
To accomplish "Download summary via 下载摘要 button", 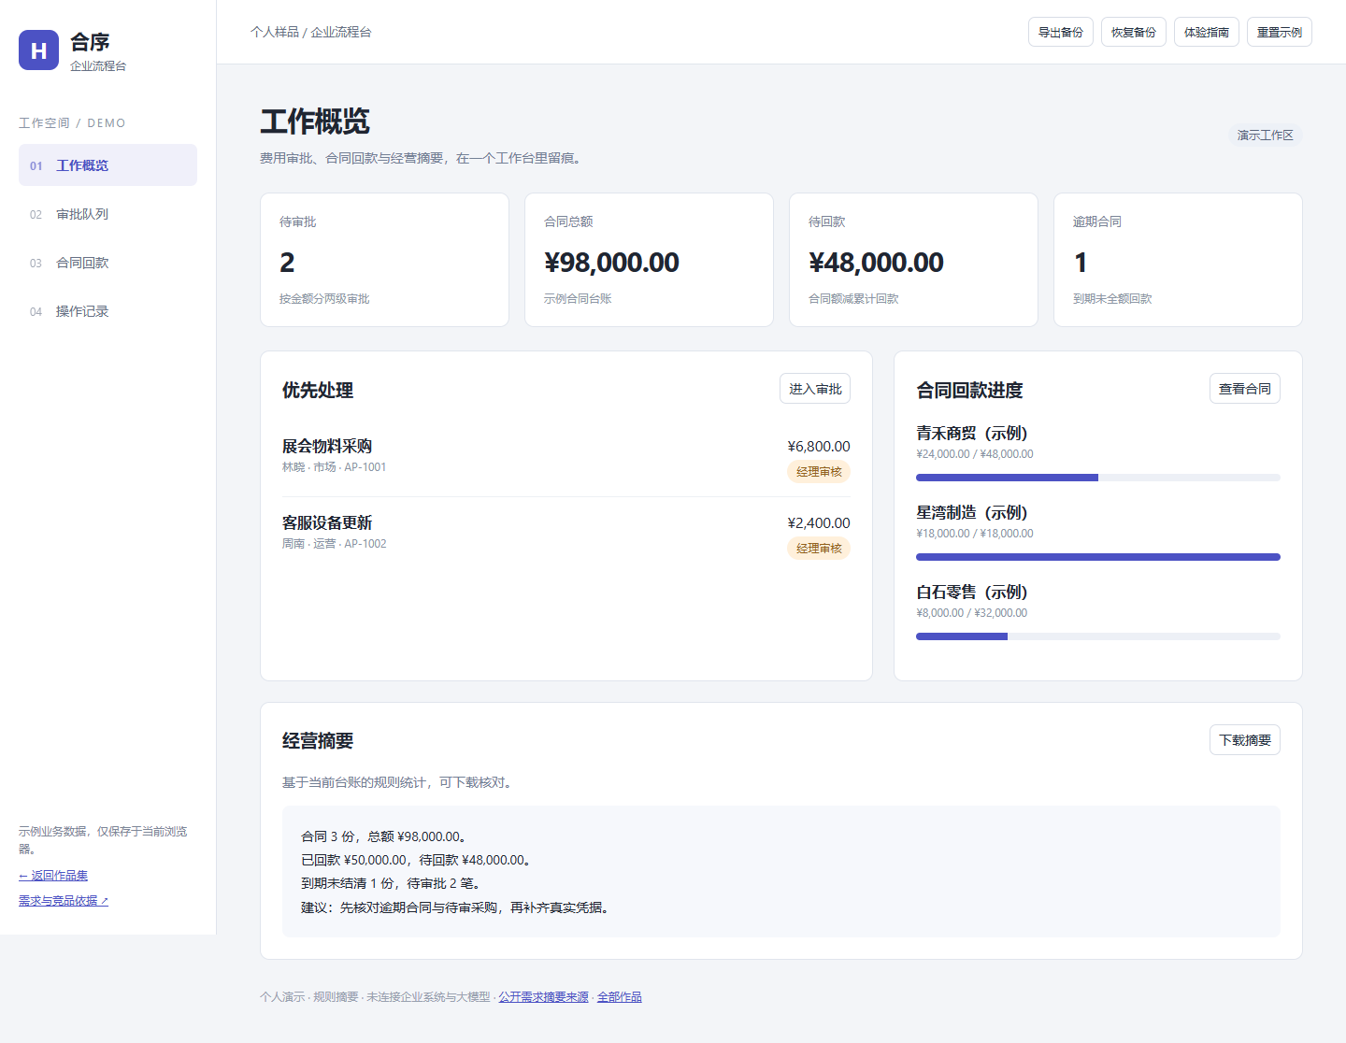I will click(1245, 740).
